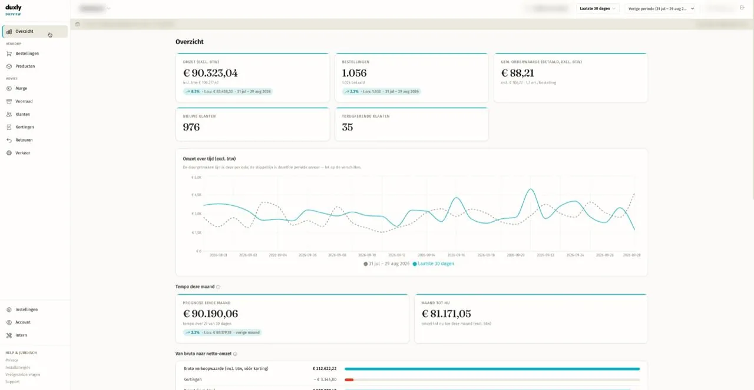Click the Omzet (excl. btw) card

253,78
